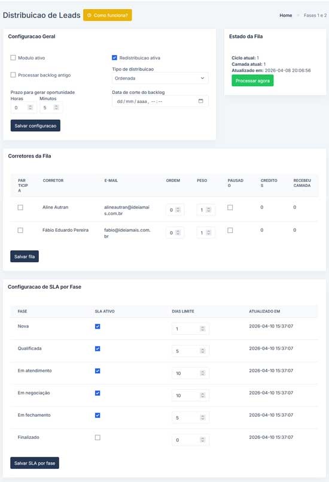This screenshot has height=482, width=329.
Task: Check Processar backlog antigo
Action: pos(13,75)
